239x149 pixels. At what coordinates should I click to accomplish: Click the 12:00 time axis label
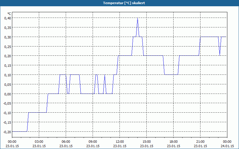(x=120, y=142)
